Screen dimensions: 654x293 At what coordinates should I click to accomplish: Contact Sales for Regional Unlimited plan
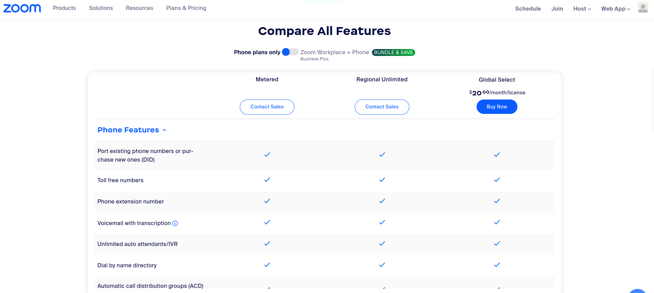(x=382, y=107)
